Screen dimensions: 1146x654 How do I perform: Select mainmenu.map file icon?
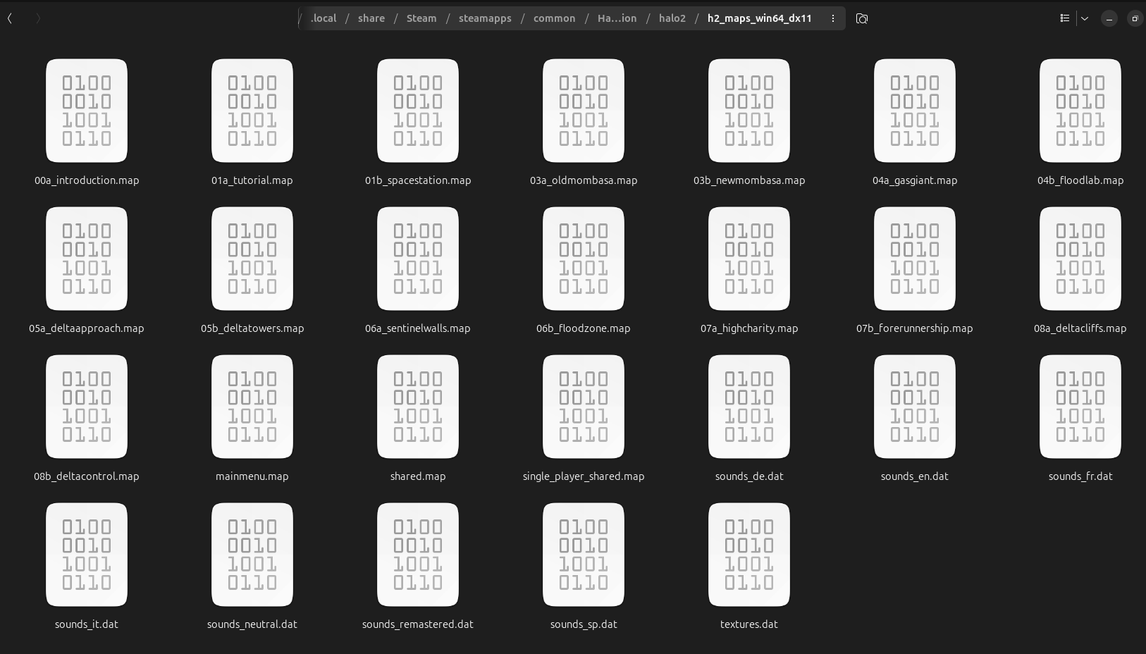point(252,407)
